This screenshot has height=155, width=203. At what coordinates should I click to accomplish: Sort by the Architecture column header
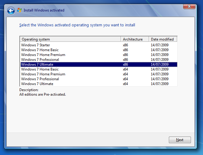tap(135, 39)
